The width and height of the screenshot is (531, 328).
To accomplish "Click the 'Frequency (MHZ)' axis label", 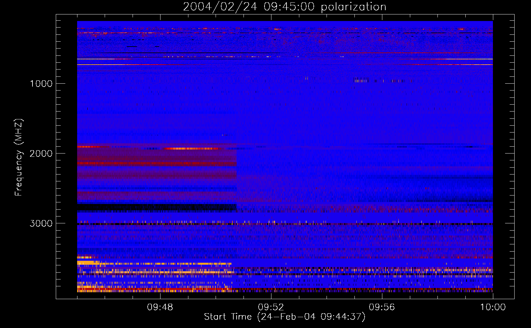I will coord(19,157).
